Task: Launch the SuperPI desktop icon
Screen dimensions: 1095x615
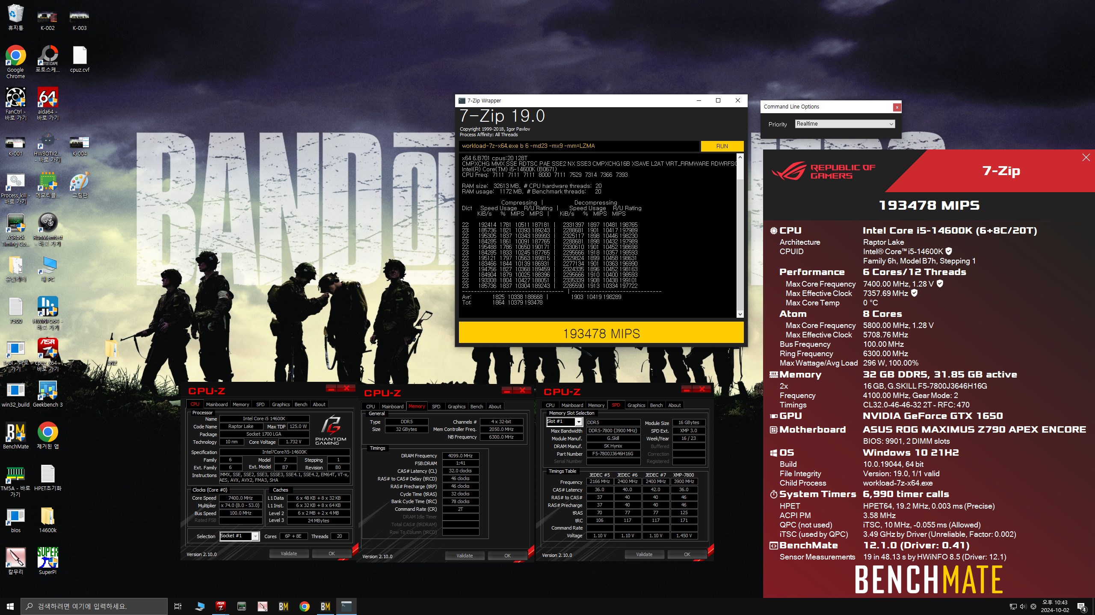Action: tap(47, 561)
